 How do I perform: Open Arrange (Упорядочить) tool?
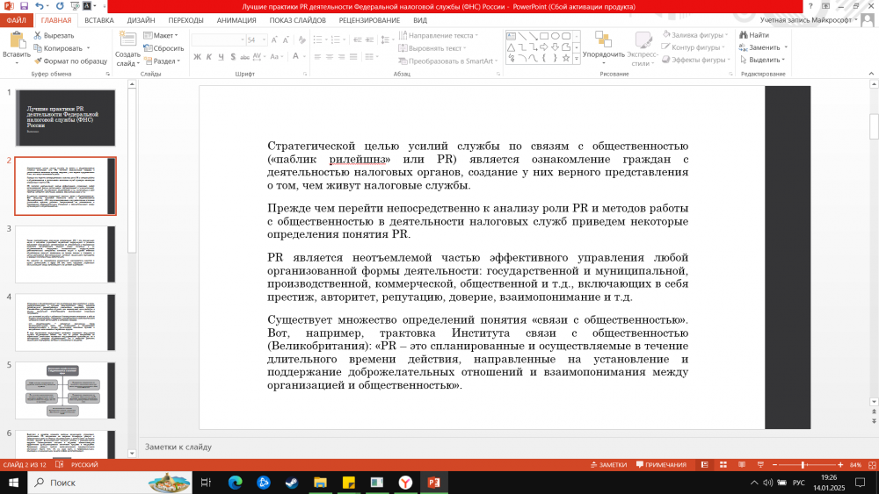point(603,44)
